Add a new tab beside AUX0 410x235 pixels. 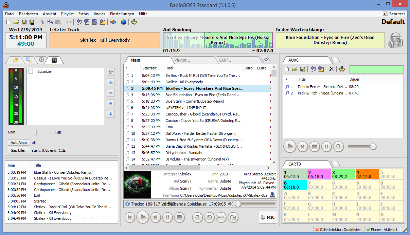[336, 60]
